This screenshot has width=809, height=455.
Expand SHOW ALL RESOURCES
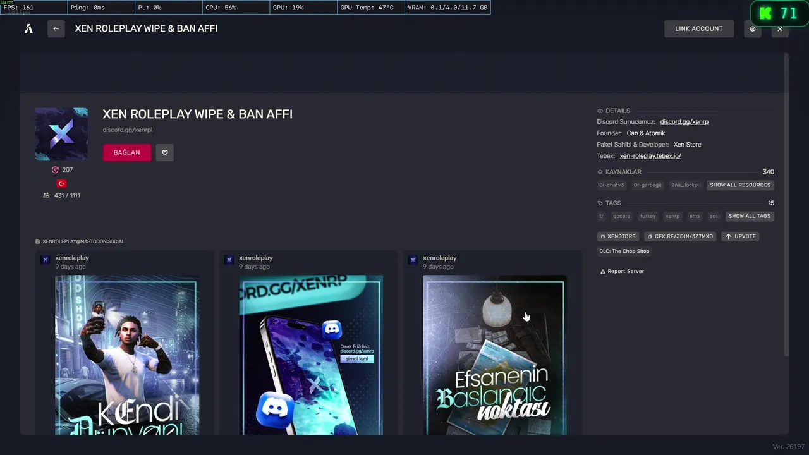[x=740, y=185]
